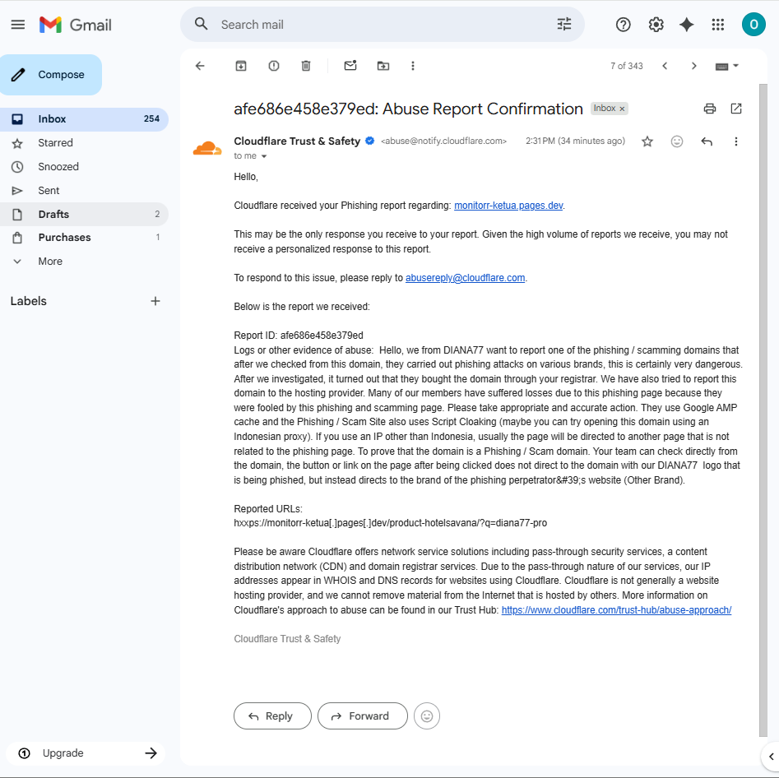779x778 pixels.
Task: Open Google apps grid
Action: (718, 25)
